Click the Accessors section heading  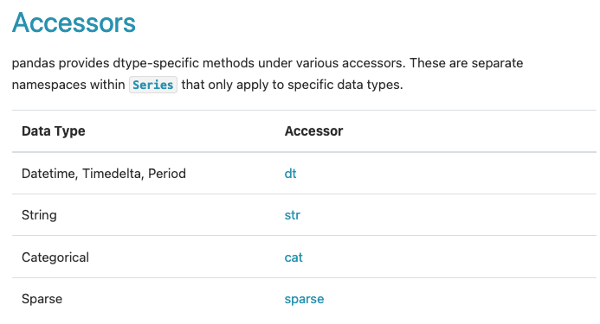coord(74,22)
